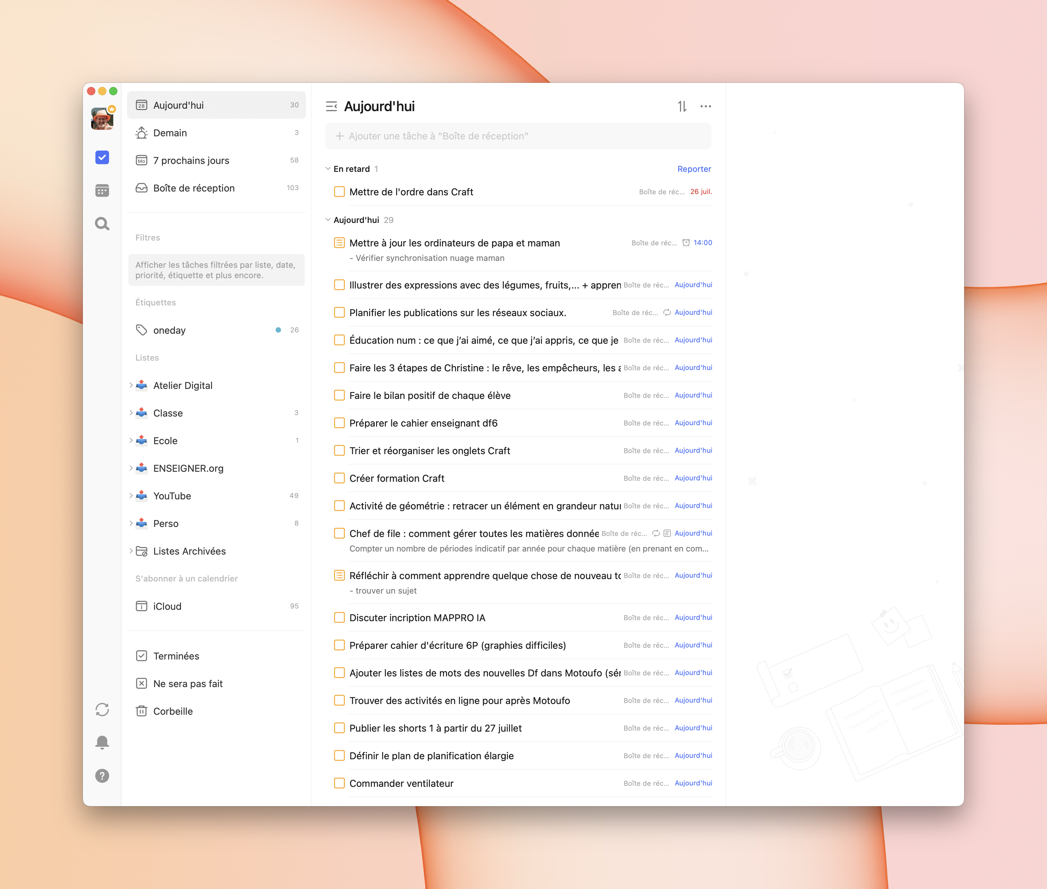Screen dimensions: 1047x889
Task: Click the search magnifier icon
Action: point(102,224)
